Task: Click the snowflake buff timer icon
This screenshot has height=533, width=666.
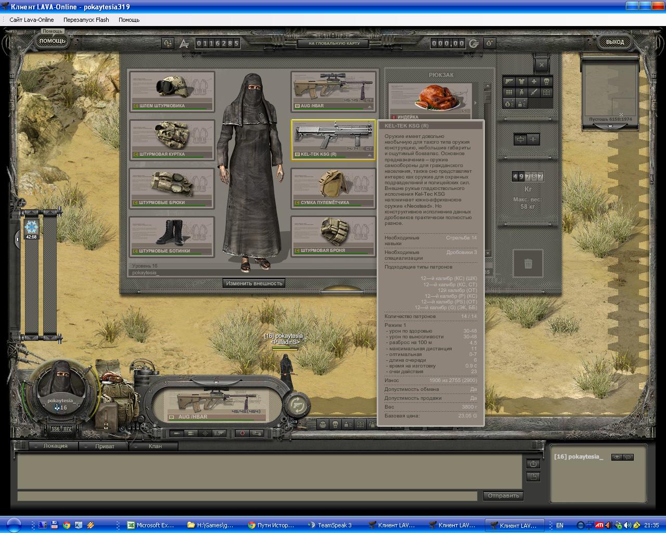Action: (x=32, y=227)
